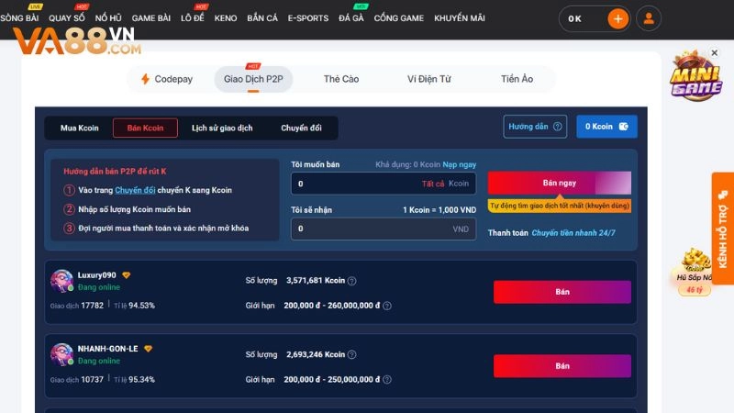Click the verified badge beside Luxury090
Screen dimensions: 734x413
127,274
